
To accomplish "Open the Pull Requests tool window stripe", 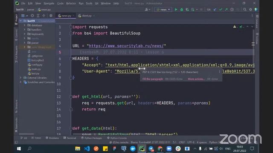I will (16, 54).
